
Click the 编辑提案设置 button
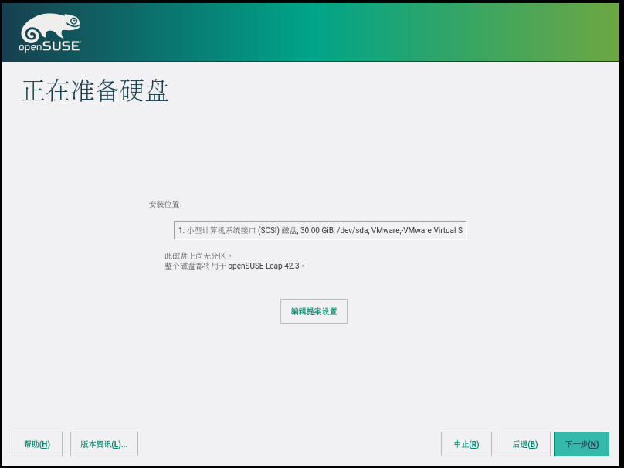(314, 311)
